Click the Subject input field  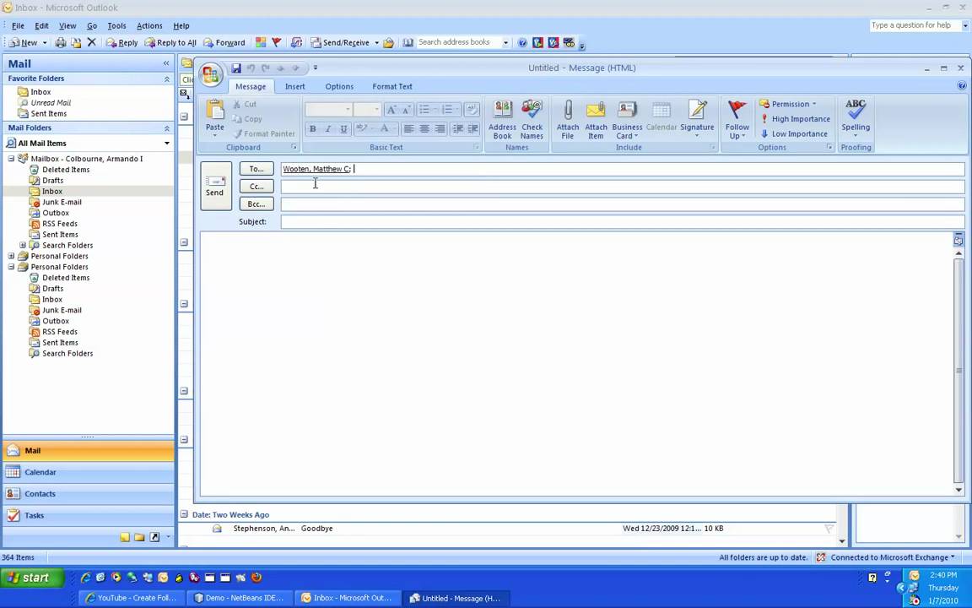click(623, 221)
